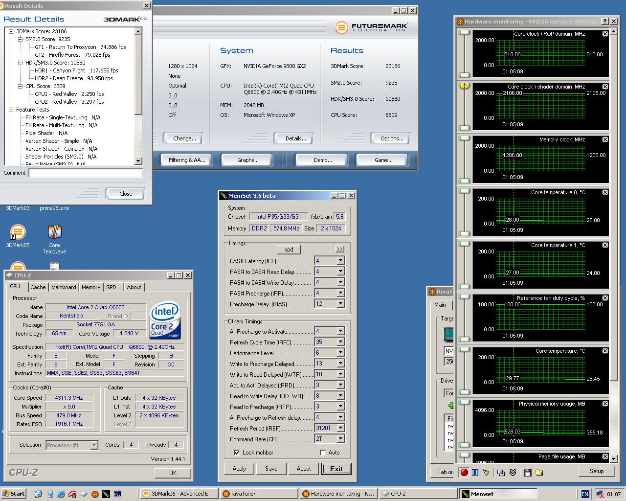
Task: Click the overlapping windows icon in monitoring toolbar
Action: pos(501,472)
